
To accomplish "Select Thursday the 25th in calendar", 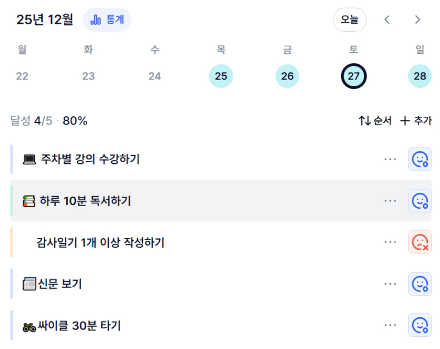I will pos(221,76).
